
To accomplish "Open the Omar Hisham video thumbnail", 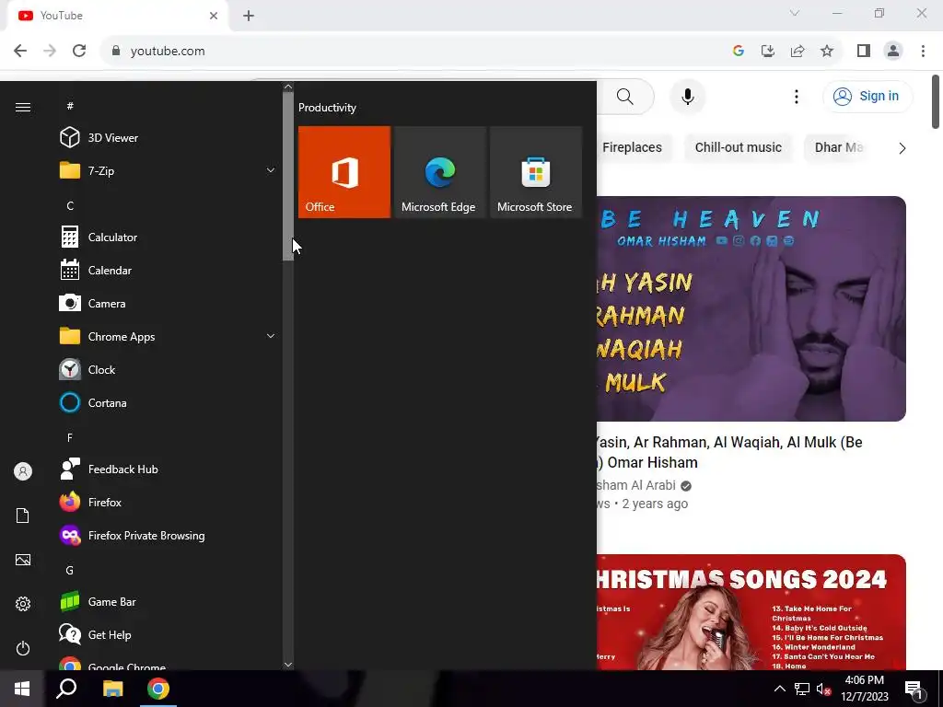I will (751, 308).
